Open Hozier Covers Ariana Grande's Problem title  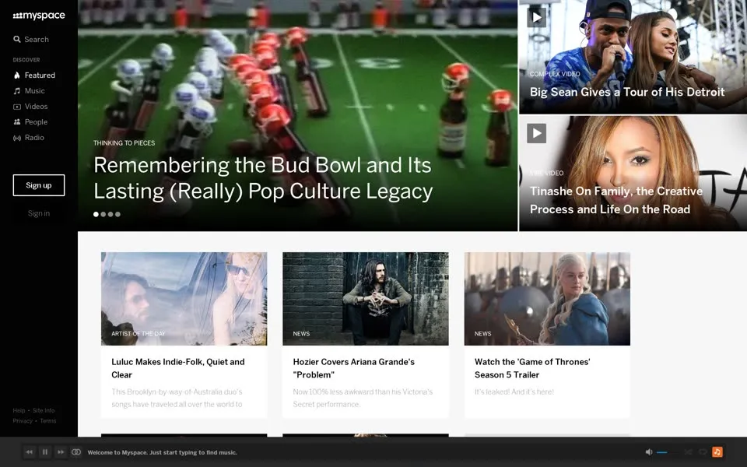coord(353,368)
